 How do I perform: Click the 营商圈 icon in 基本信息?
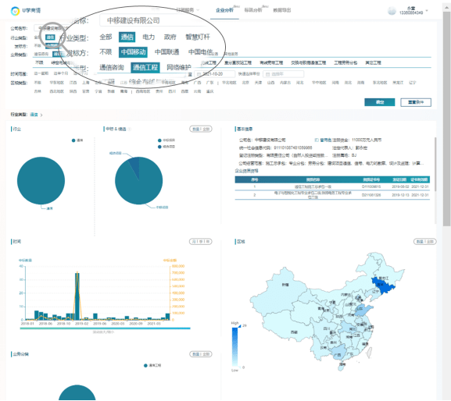317,140
